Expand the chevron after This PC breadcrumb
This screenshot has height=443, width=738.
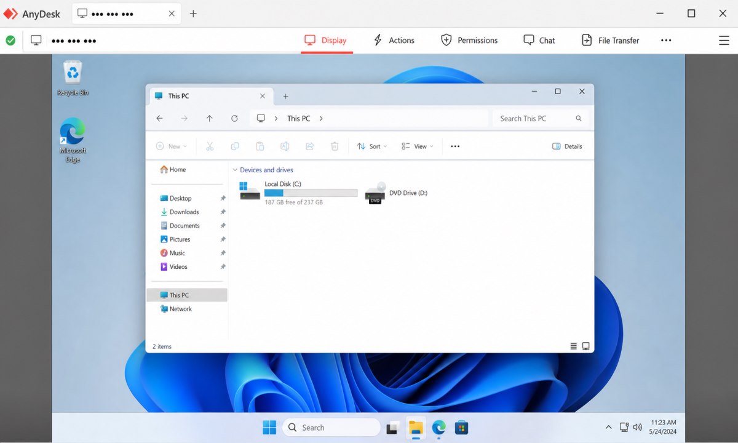pos(321,118)
